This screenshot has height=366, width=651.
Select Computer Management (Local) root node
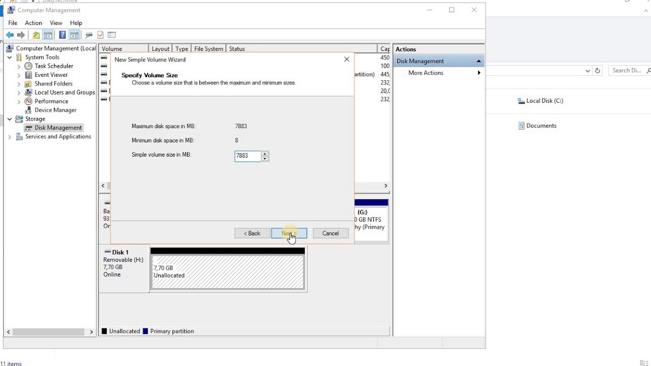click(x=56, y=48)
